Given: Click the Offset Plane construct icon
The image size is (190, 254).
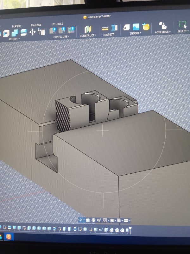Looking at the screenshot, I should pos(88,29).
